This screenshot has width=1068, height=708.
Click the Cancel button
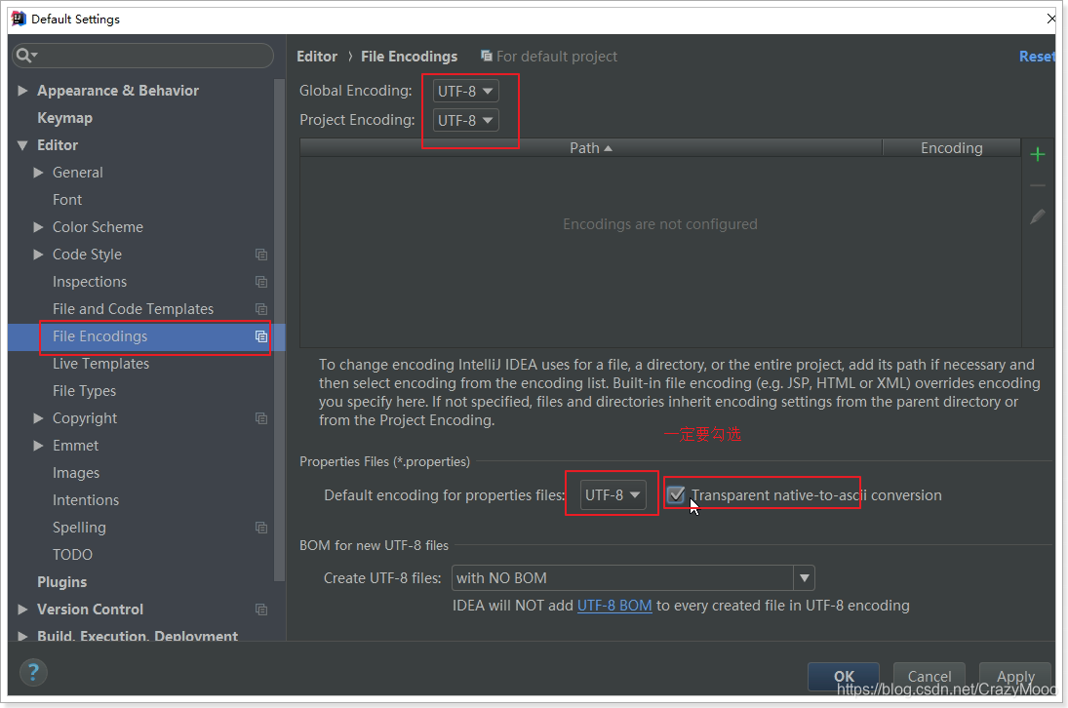(930, 676)
